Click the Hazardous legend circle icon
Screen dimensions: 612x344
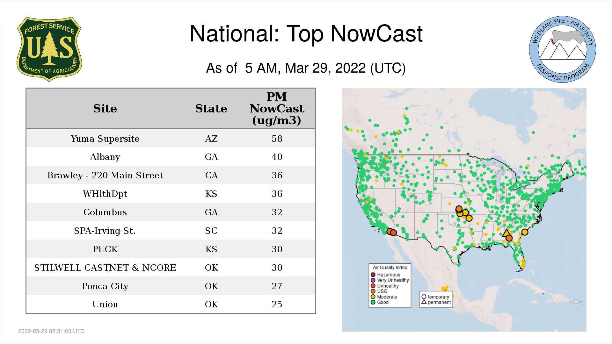click(373, 275)
